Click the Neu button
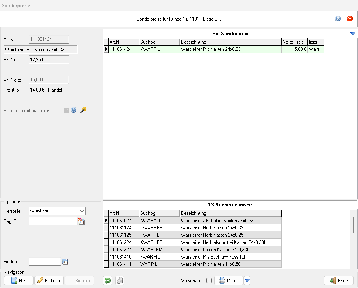Image resolution: width=358 pixels, height=288 pixels. pyautogui.click(x=19, y=281)
